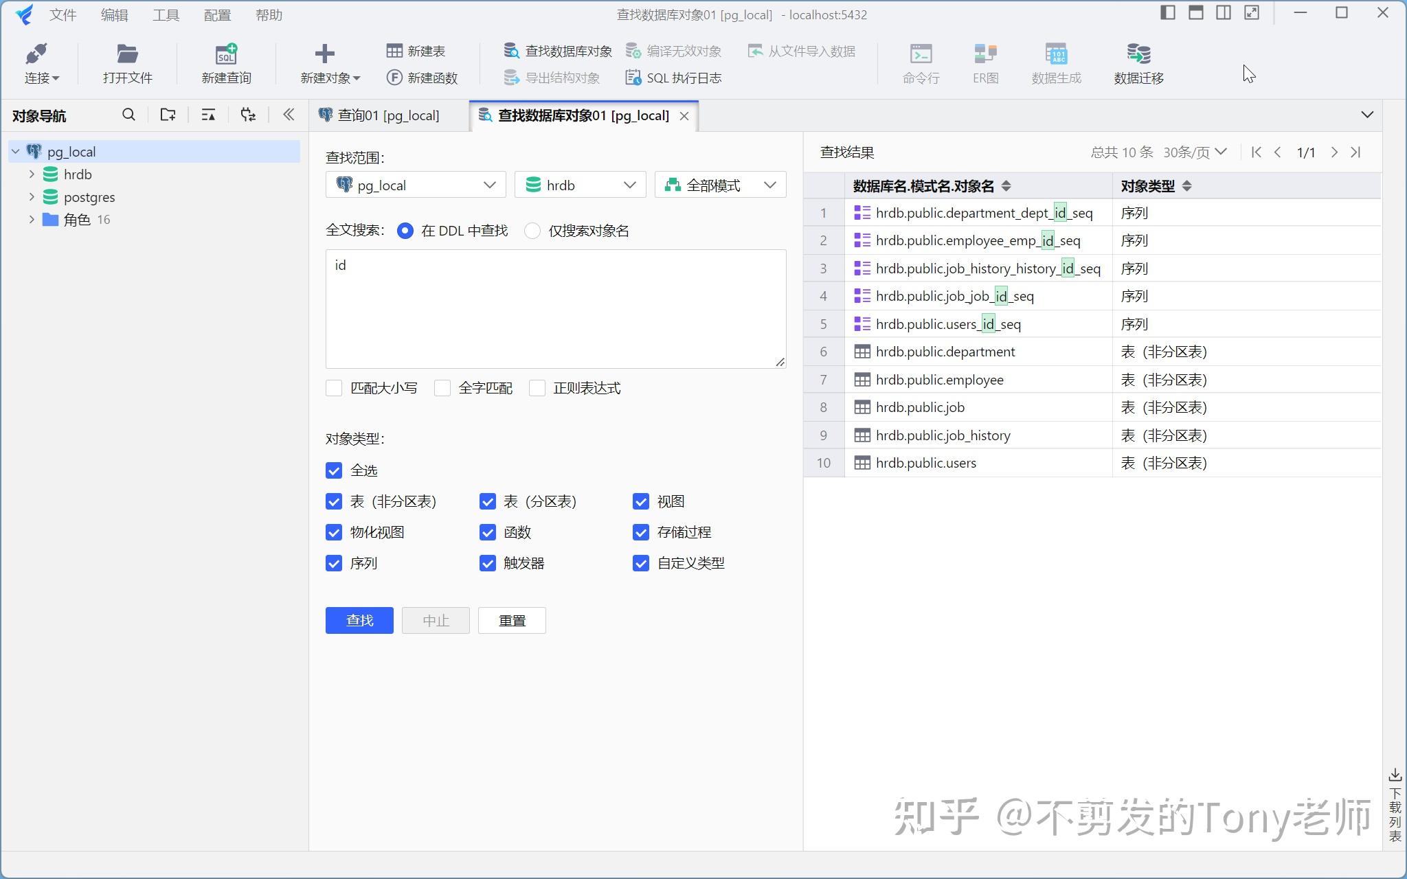Launch the 数据生成 data generation tool
This screenshot has width=1407, height=879.
point(1056,63)
